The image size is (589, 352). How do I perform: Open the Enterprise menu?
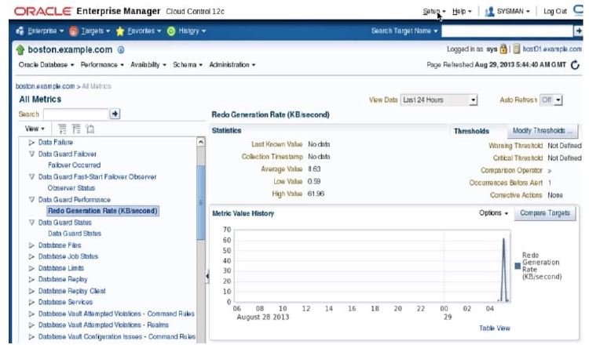point(46,31)
